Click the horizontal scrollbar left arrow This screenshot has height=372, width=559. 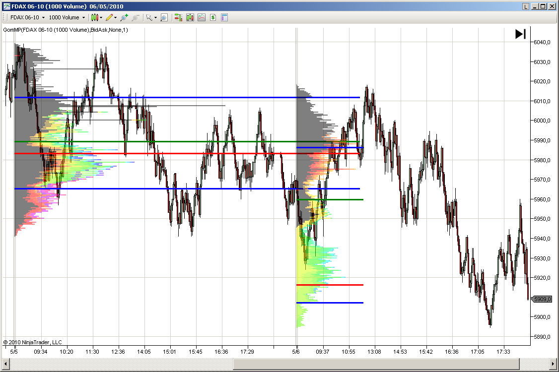pyautogui.click(x=5, y=364)
